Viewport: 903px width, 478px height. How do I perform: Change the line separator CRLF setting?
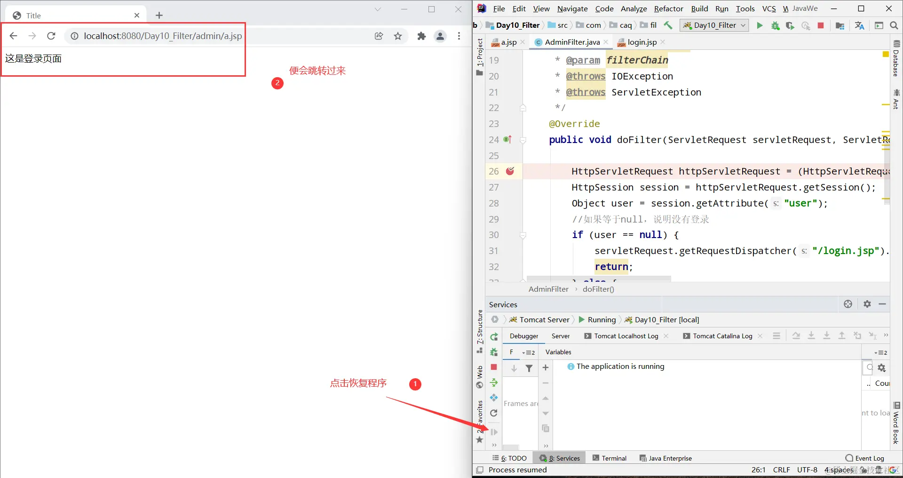pyautogui.click(x=781, y=470)
